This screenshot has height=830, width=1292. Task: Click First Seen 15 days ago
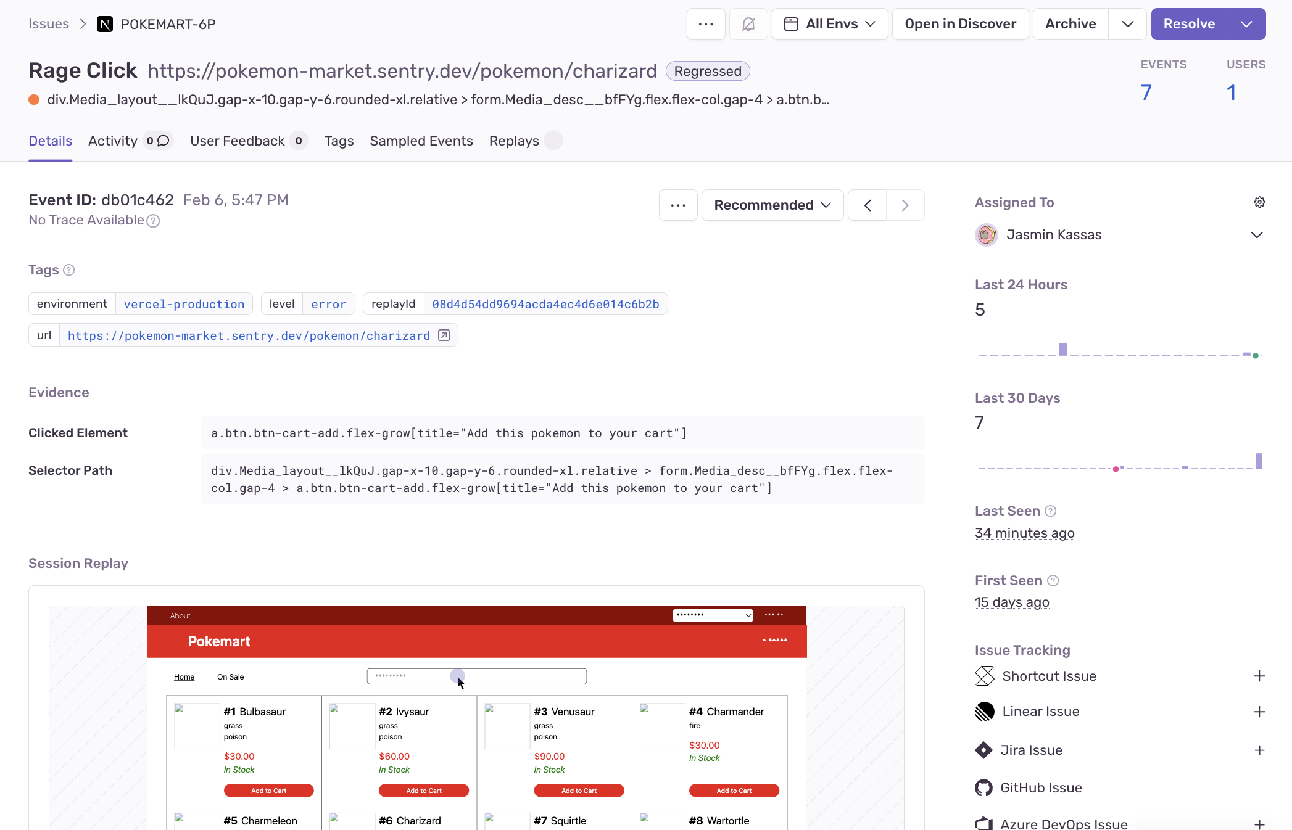point(1012,602)
